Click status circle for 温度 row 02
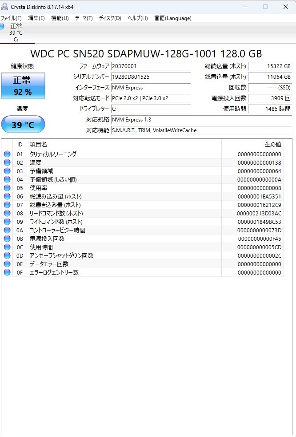 pos(7,162)
